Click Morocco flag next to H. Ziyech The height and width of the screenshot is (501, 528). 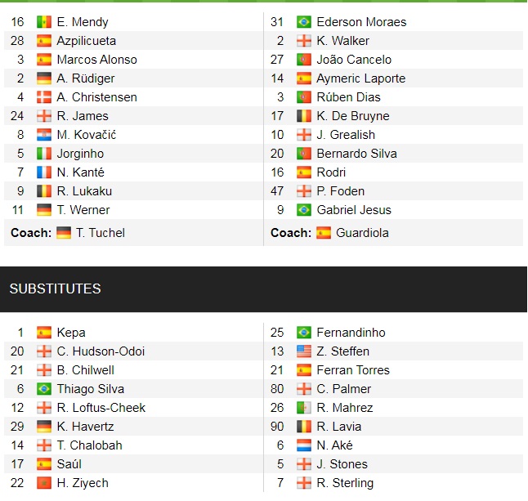point(44,483)
